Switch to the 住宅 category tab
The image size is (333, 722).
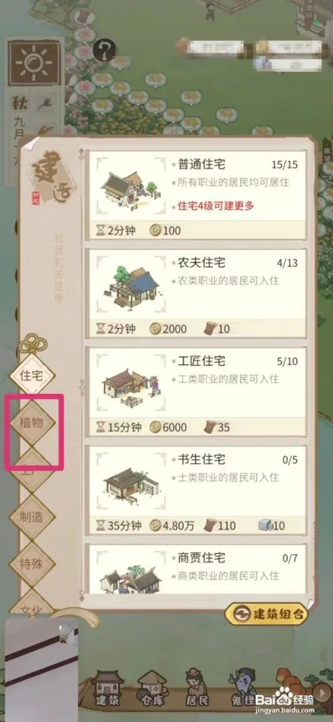pos(32,375)
